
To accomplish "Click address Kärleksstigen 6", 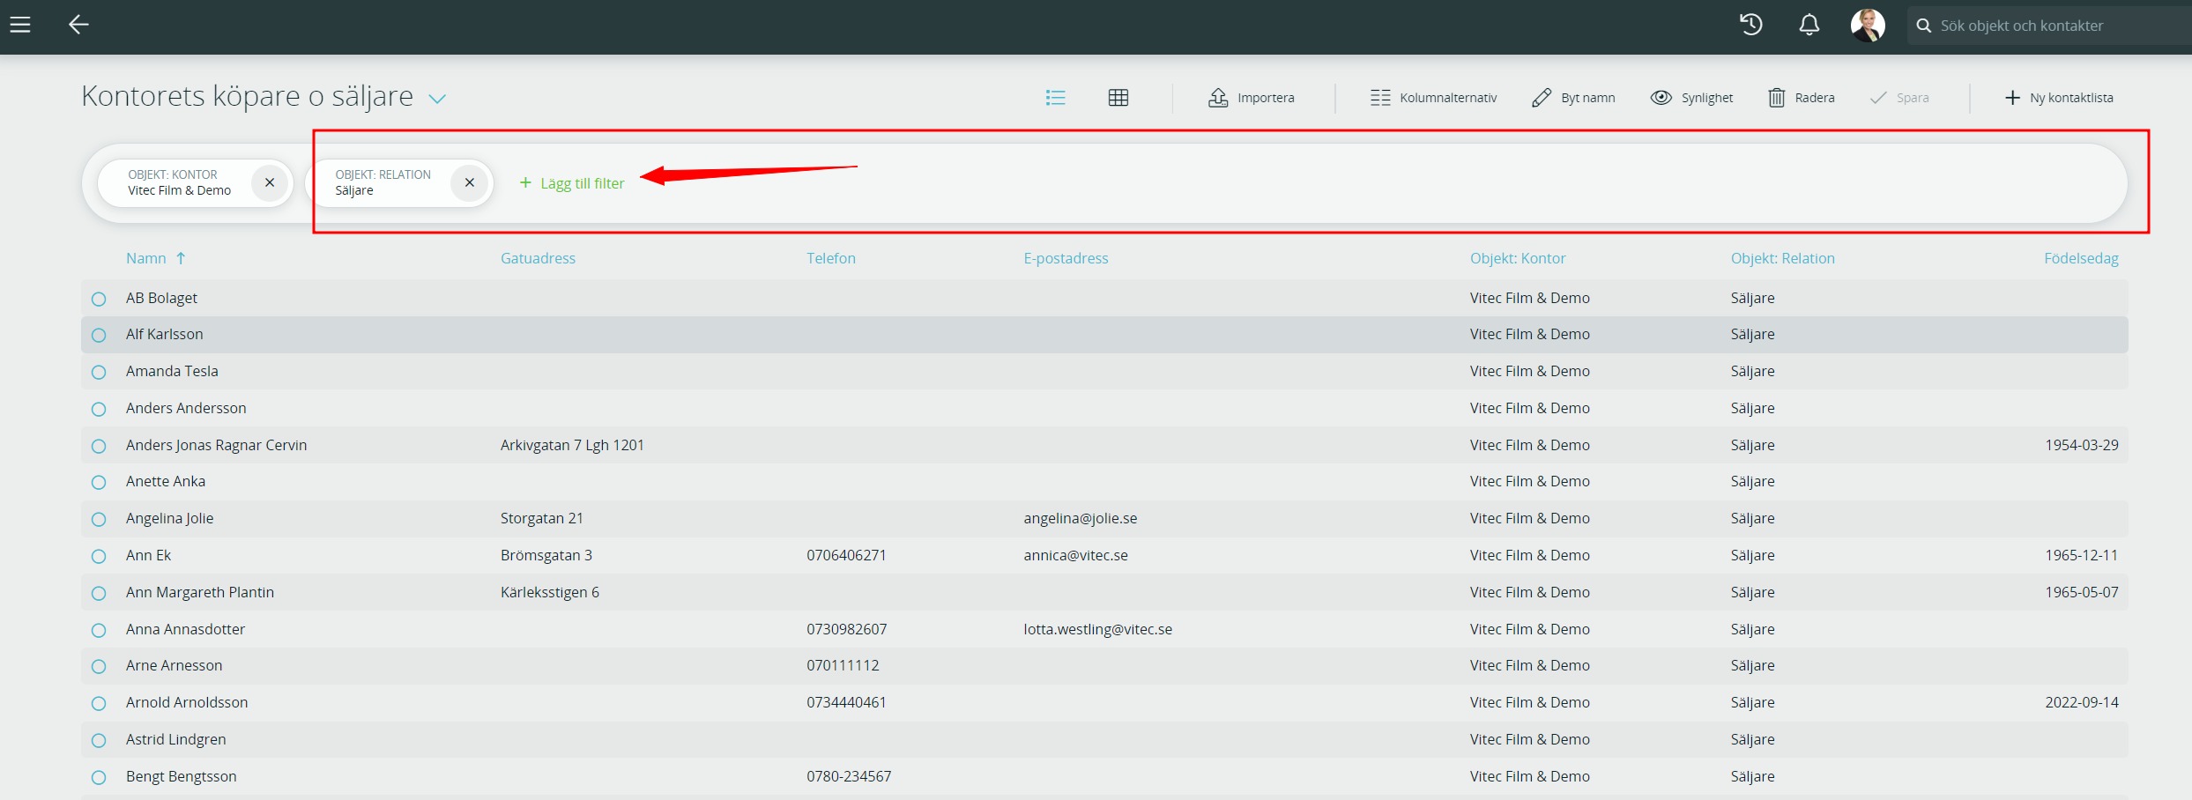I will pos(550,592).
